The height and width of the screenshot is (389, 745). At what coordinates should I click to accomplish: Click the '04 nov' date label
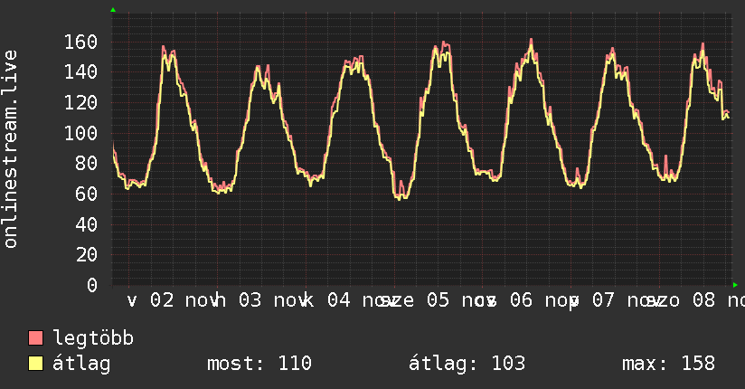[x=356, y=300]
